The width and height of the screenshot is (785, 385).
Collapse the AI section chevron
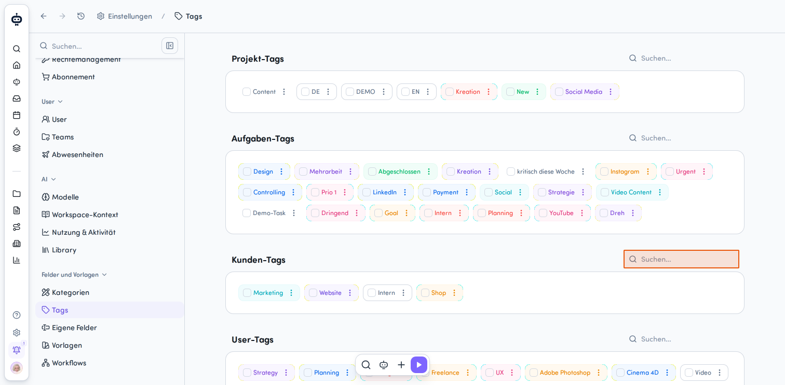click(x=53, y=179)
